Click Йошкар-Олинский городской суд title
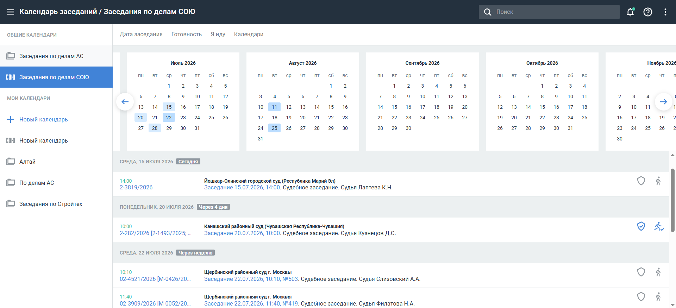Screen dimensions: 676x308 [270, 181]
